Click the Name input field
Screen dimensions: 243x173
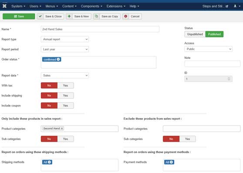(100, 29)
